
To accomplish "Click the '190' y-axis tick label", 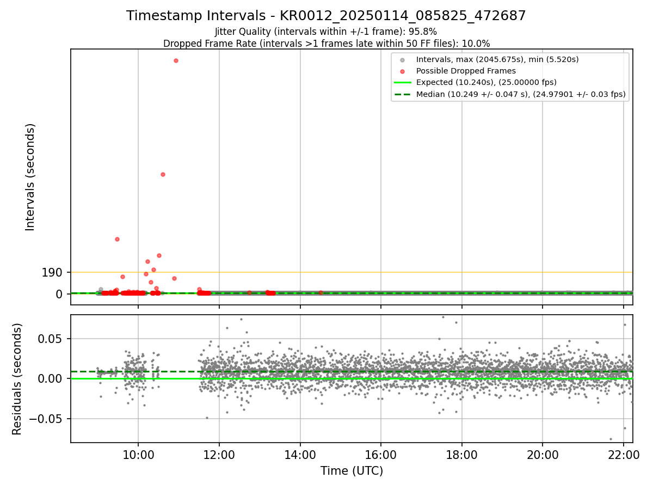I will point(52,272).
